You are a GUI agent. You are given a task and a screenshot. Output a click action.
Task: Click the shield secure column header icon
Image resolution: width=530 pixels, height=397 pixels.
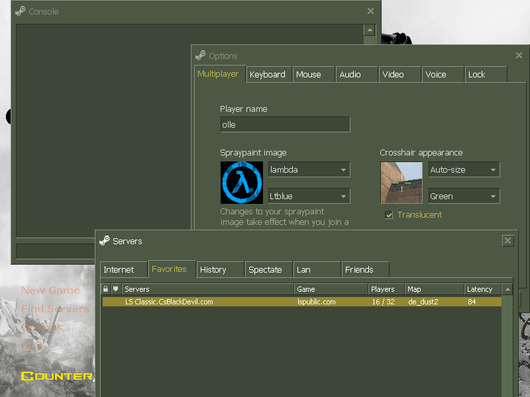(115, 289)
